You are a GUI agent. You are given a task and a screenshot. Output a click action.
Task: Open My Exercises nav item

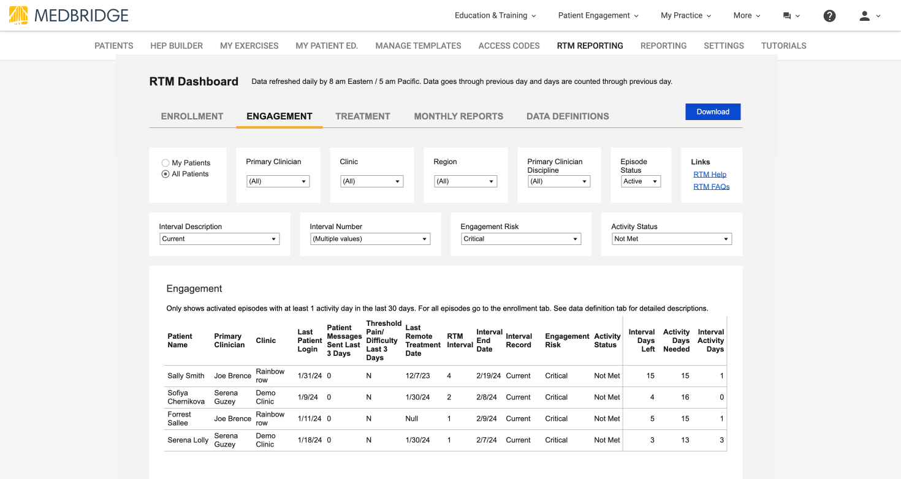(x=249, y=46)
